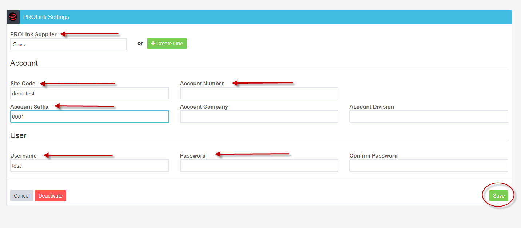The height and width of the screenshot is (228, 521).
Task: Click the Site Code input field
Action: pyautogui.click(x=89, y=93)
